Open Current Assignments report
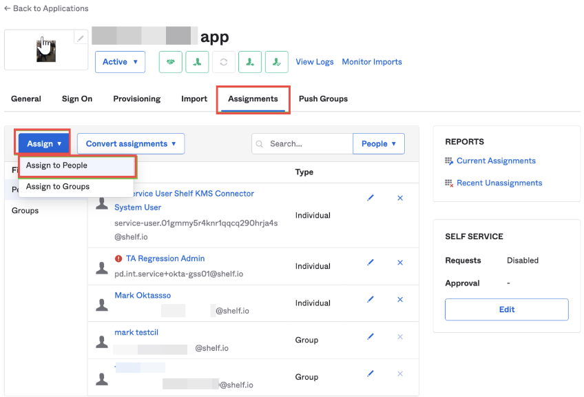Image resolution: width=584 pixels, height=397 pixels. pos(496,161)
